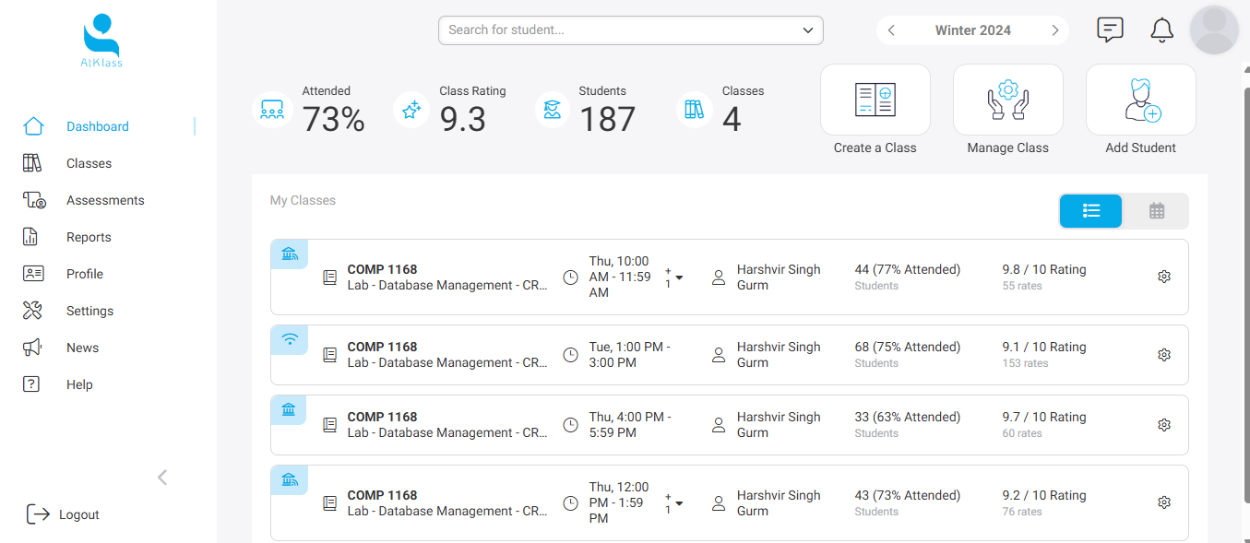Switch to calendar view of classes

point(1156,211)
